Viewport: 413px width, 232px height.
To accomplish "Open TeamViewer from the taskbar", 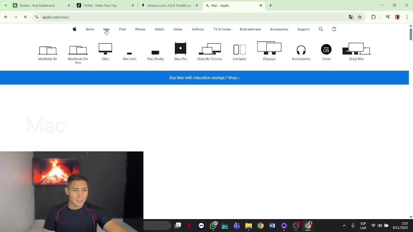I will pos(201,226).
